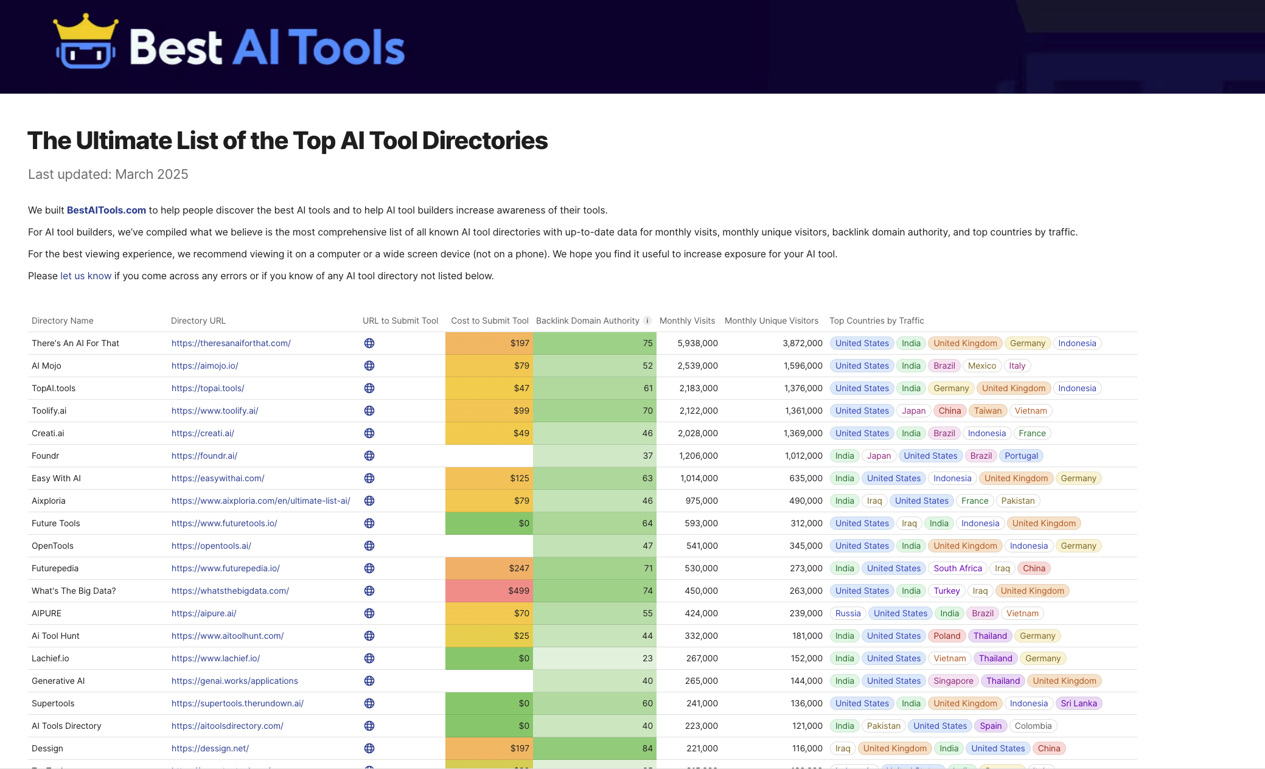
Task: Open https://www.futurepedia.io/ link
Action: click(x=226, y=568)
